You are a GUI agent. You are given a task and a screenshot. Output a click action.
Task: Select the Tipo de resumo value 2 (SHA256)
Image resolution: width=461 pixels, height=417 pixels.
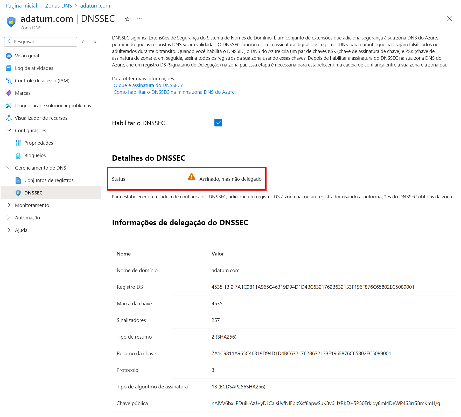[224, 337]
